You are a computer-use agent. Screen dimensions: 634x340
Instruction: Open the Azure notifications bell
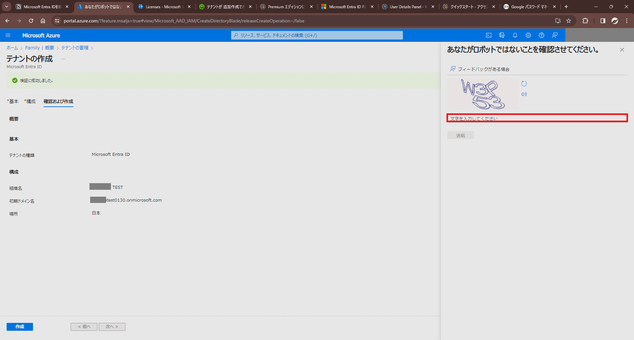pyautogui.click(x=515, y=35)
